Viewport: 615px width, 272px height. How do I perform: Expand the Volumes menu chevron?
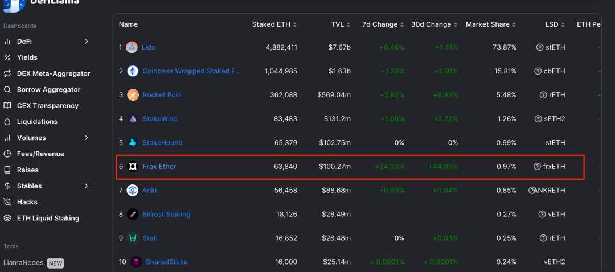click(87, 138)
